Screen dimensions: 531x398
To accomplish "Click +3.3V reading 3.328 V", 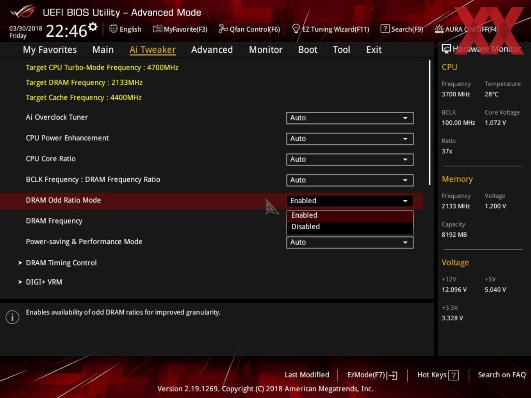I will point(452,318).
